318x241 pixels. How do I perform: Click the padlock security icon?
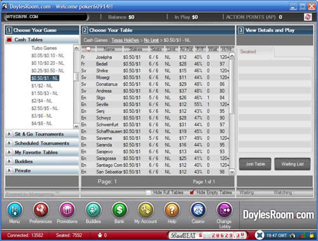coord(312,235)
